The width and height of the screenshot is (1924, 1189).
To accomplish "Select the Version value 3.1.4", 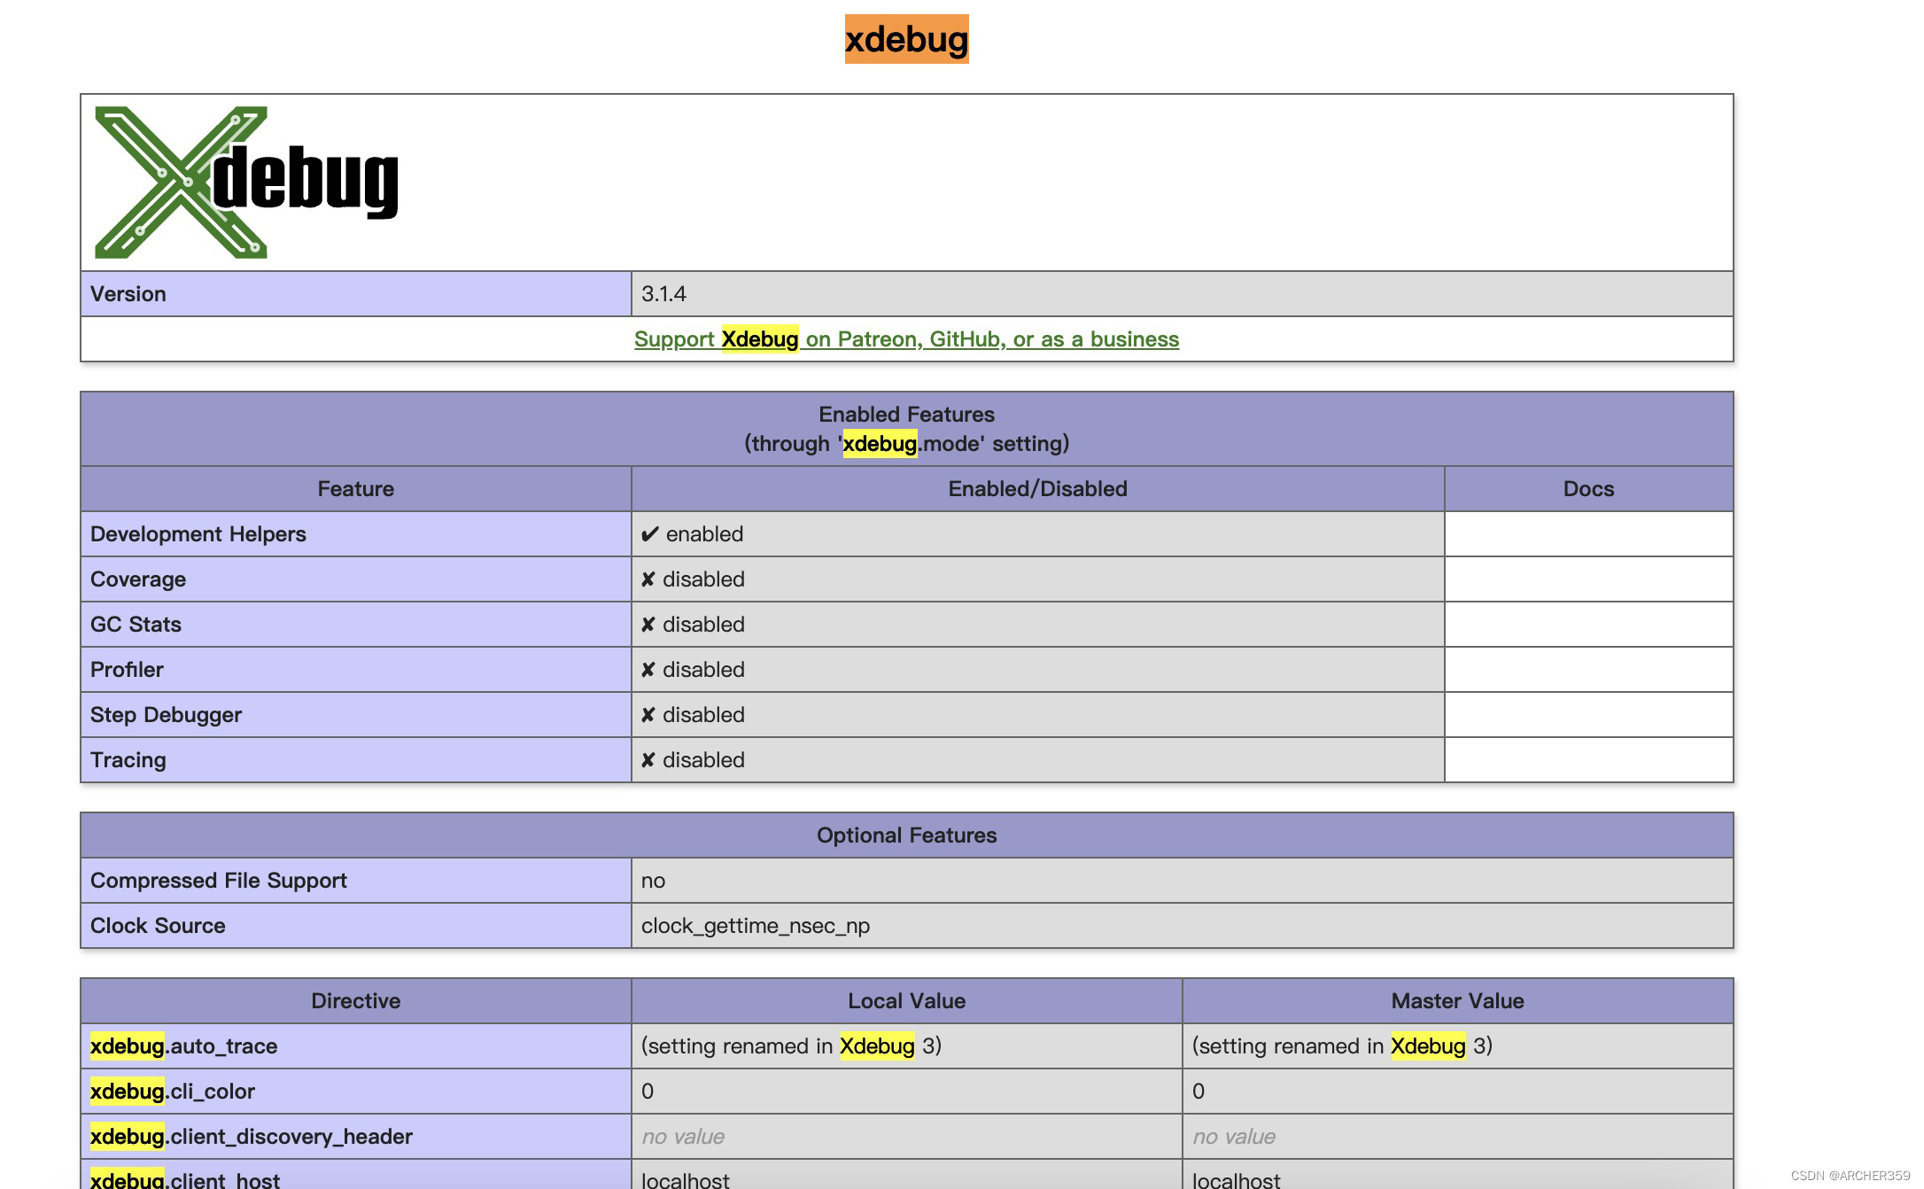I will 663,294.
